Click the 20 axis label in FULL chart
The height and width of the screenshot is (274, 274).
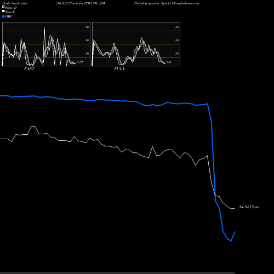point(177,53)
